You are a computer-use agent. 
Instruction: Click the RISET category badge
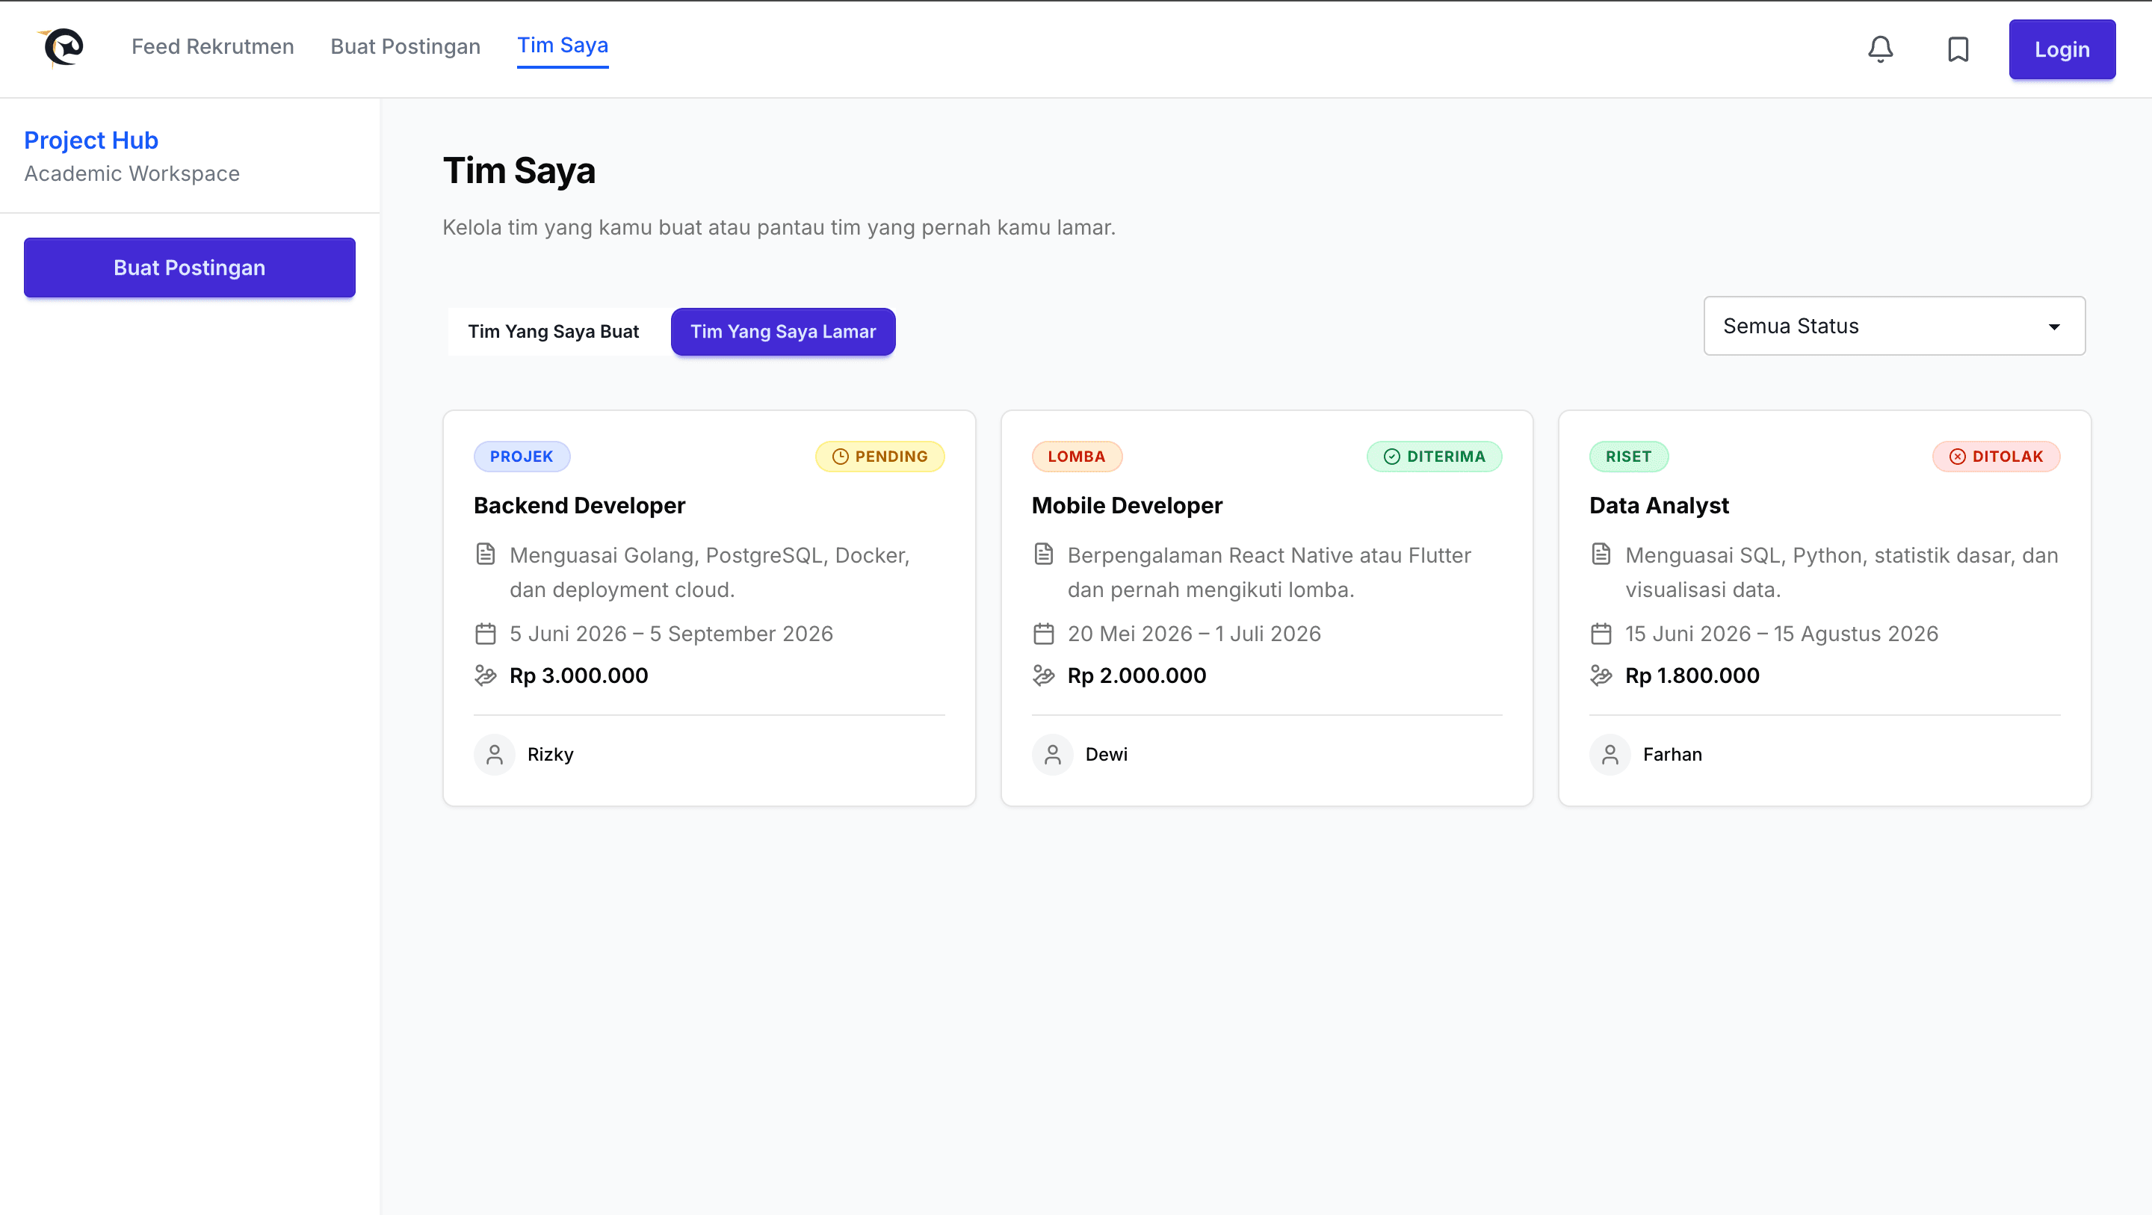1628,457
